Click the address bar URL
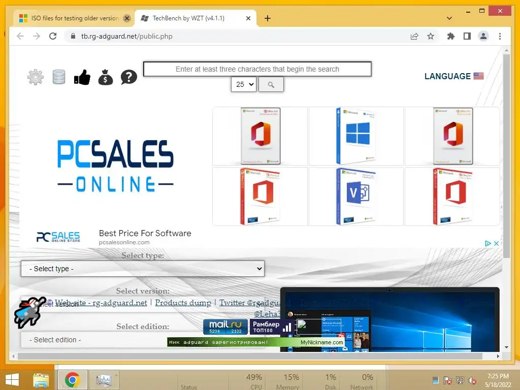 (x=126, y=36)
